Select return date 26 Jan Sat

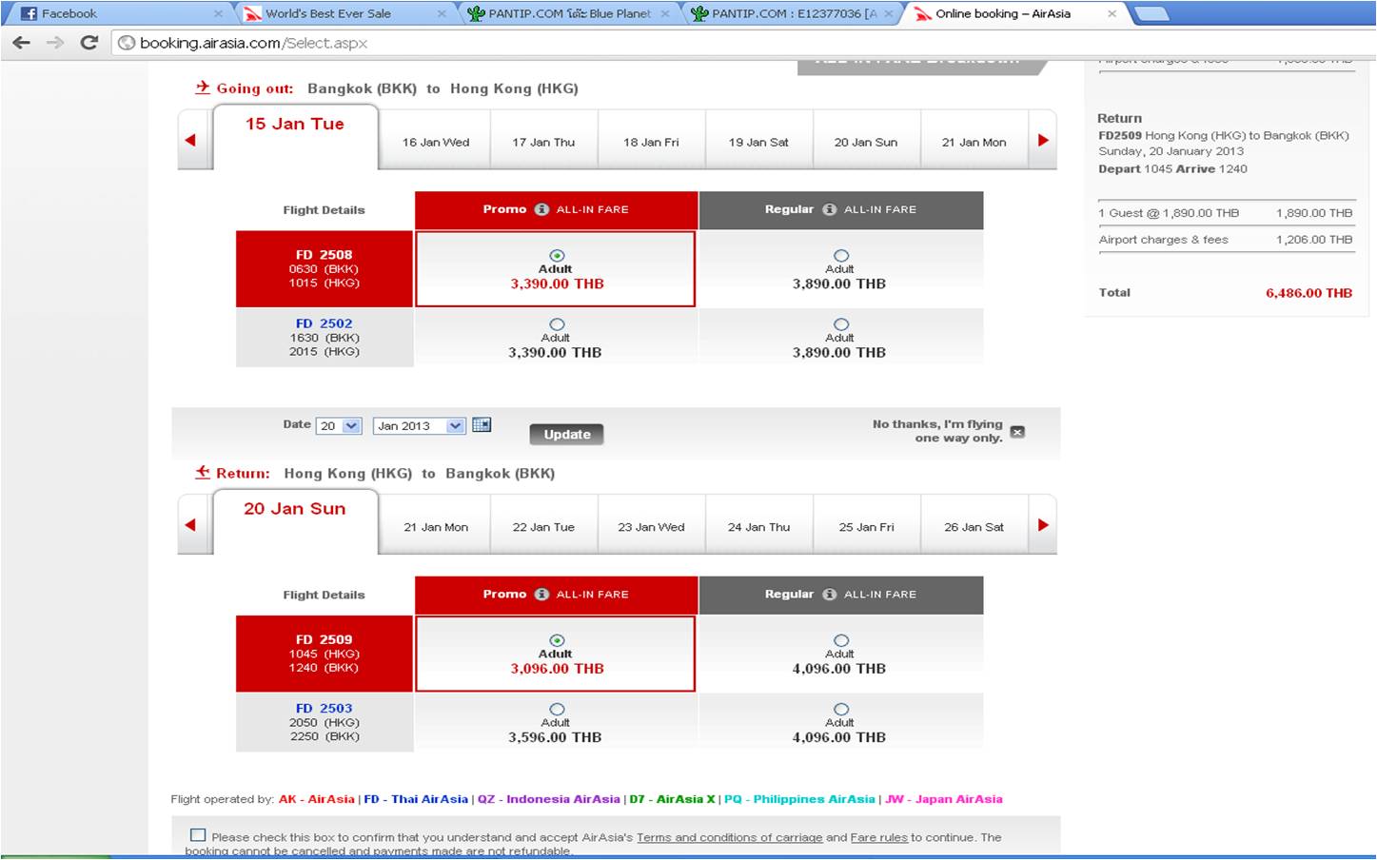tap(974, 526)
